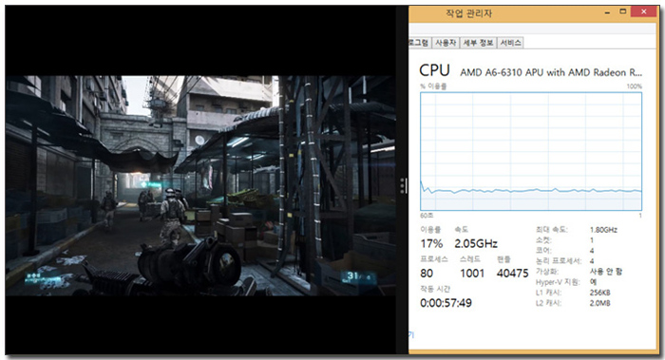
Task: Click the 17% utilization value
Action: (x=431, y=244)
